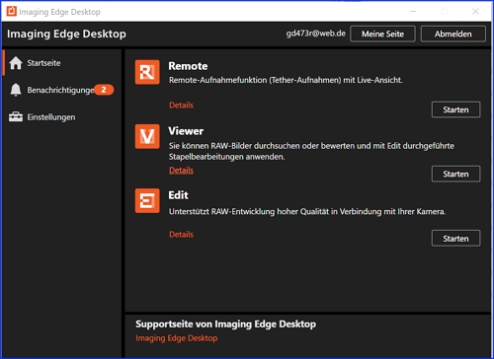
Task: Sign out with Abmelden button
Action: (x=453, y=34)
